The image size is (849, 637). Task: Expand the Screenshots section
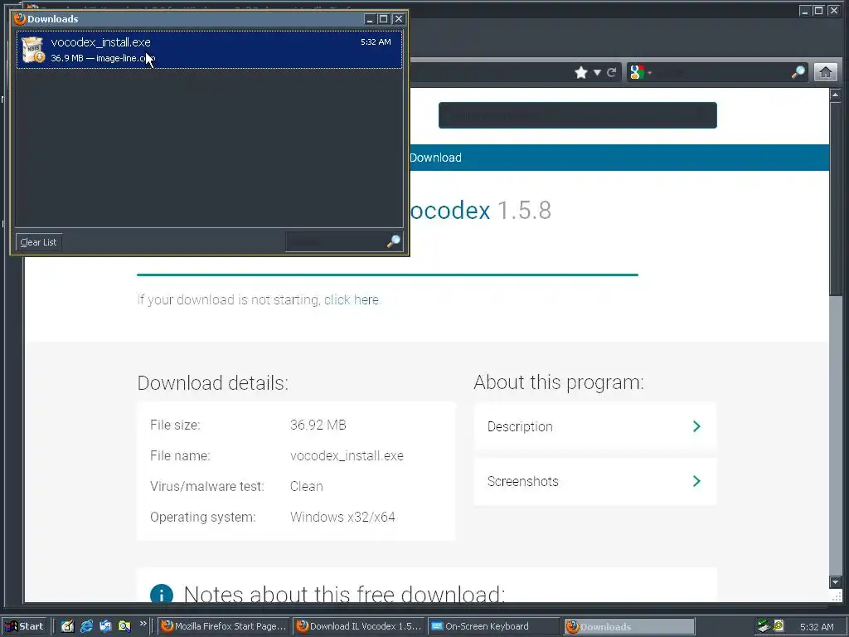594,481
